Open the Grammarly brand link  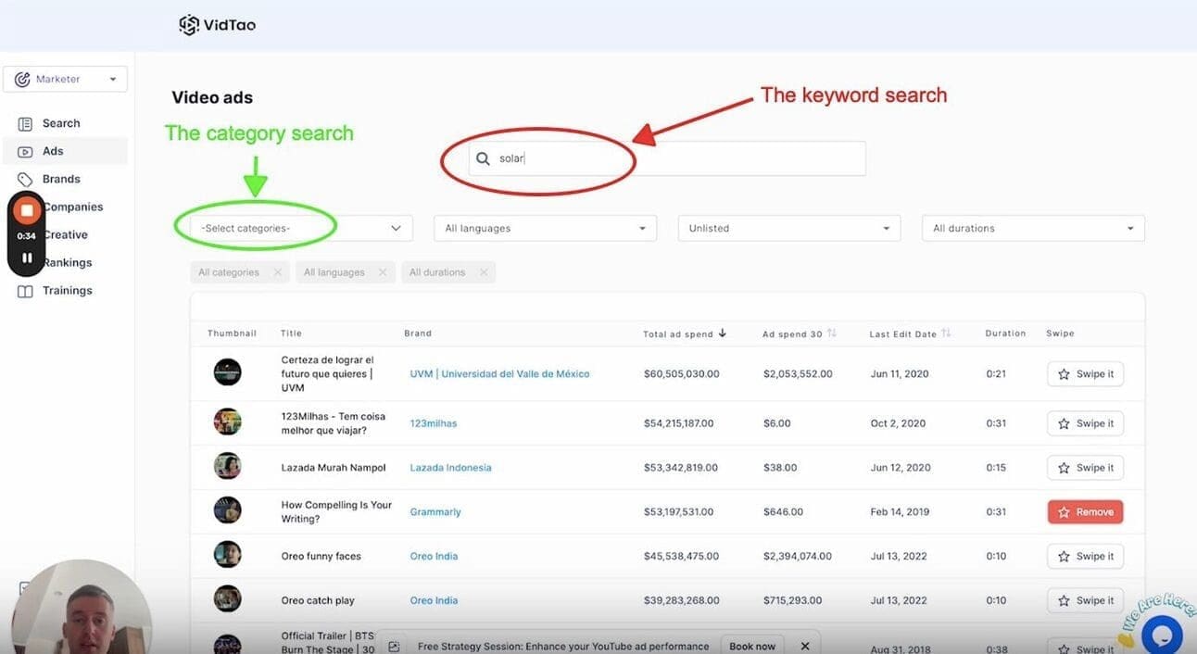[435, 512]
